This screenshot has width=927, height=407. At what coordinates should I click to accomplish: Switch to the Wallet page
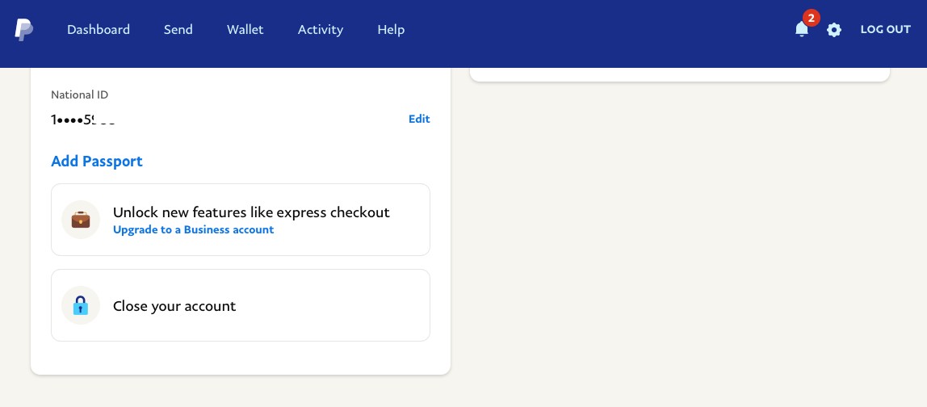point(245,30)
